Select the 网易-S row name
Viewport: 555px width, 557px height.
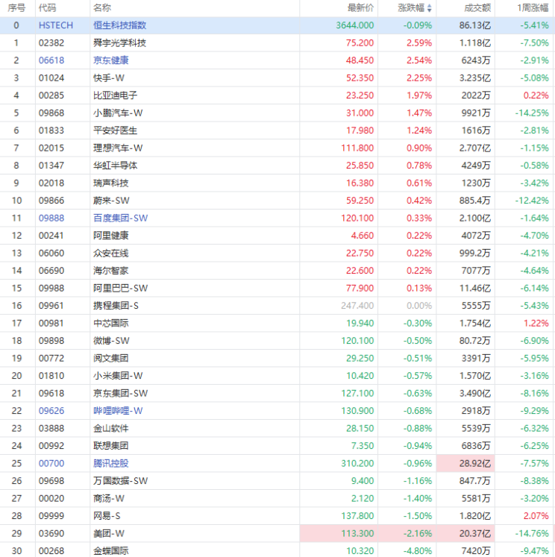[x=107, y=516]
